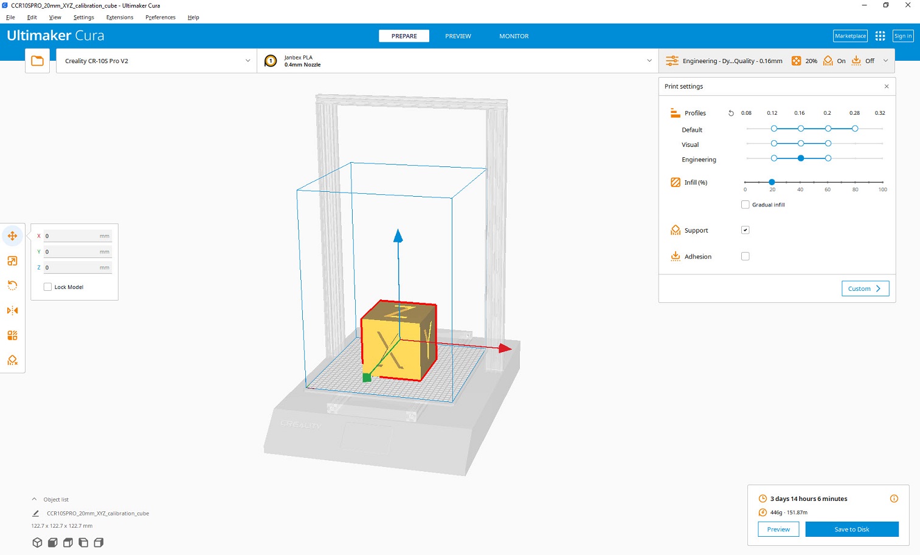Collapse the Object list expander
The height and width of the screenshot is (555, 920).
34,499
